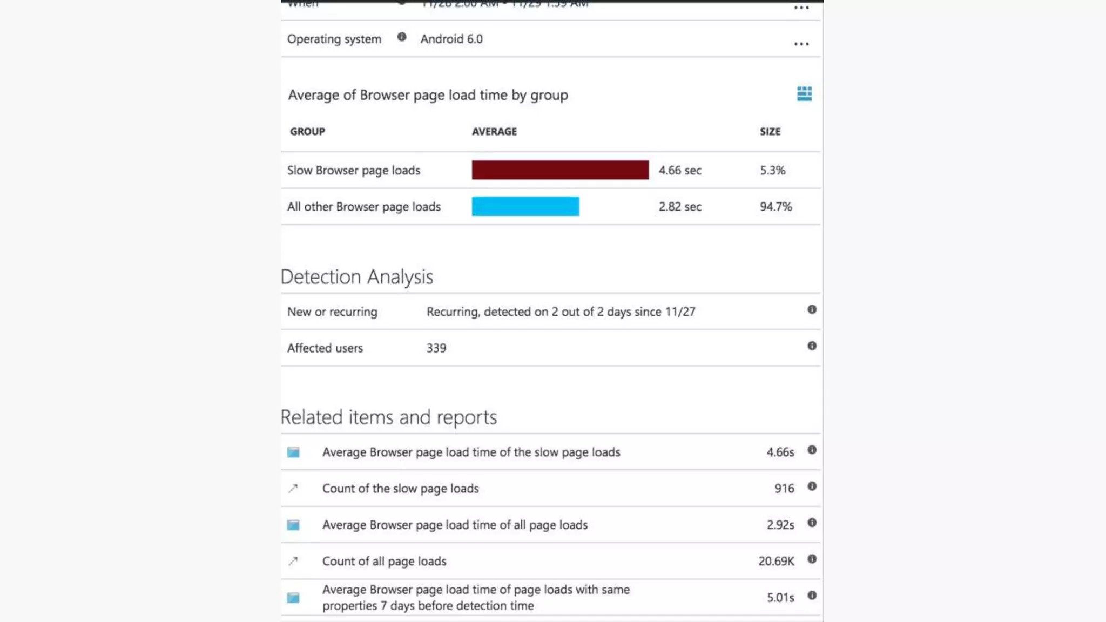The image size is (1106, 622).
Task: Click info icon for count of all loads
Action: [812, 559]
